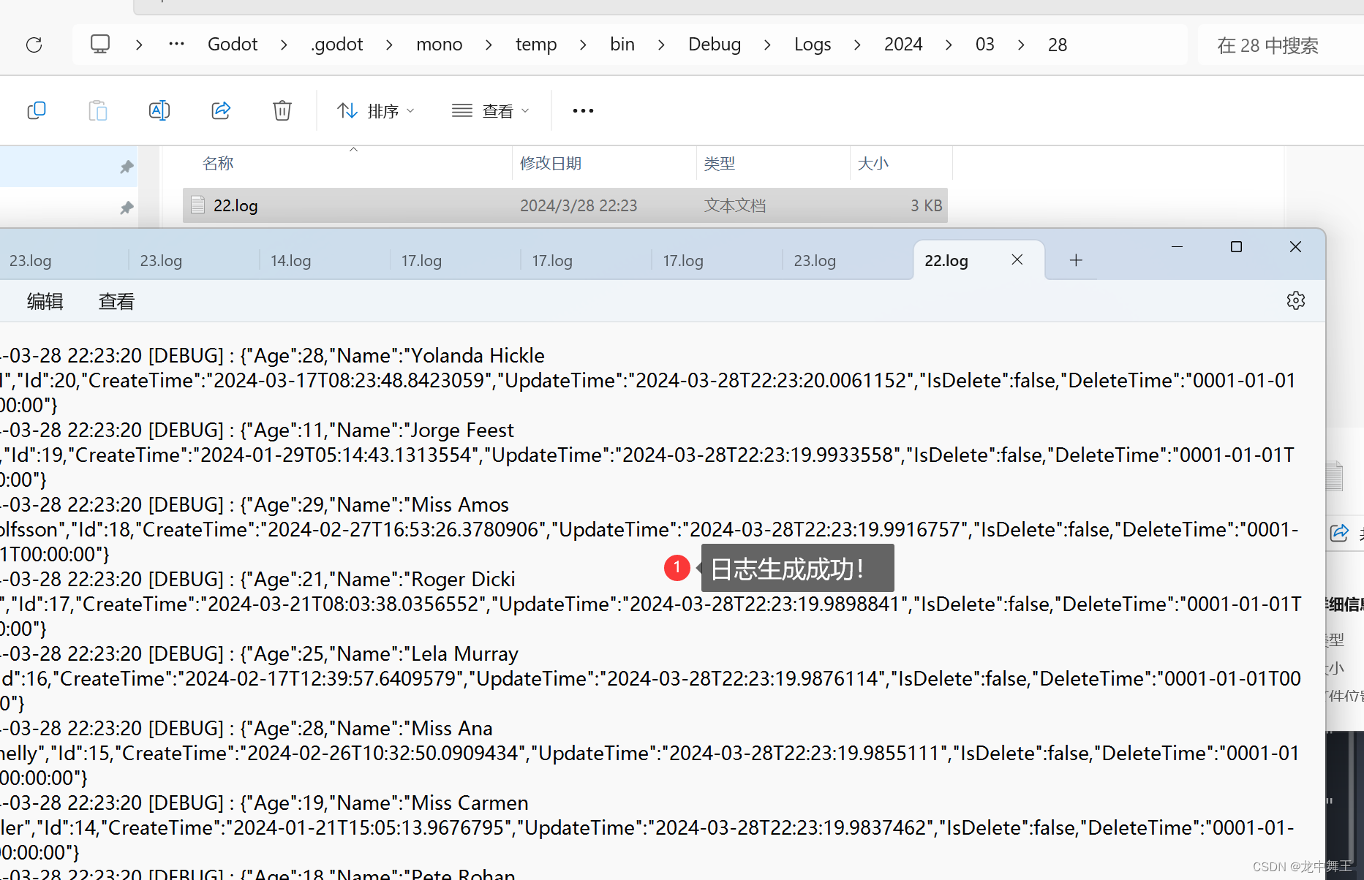The width and height of the screenshot is (1364, 880).
Task: Jump to the 2024 folder in breadcrumb
Action: [903, 45]
